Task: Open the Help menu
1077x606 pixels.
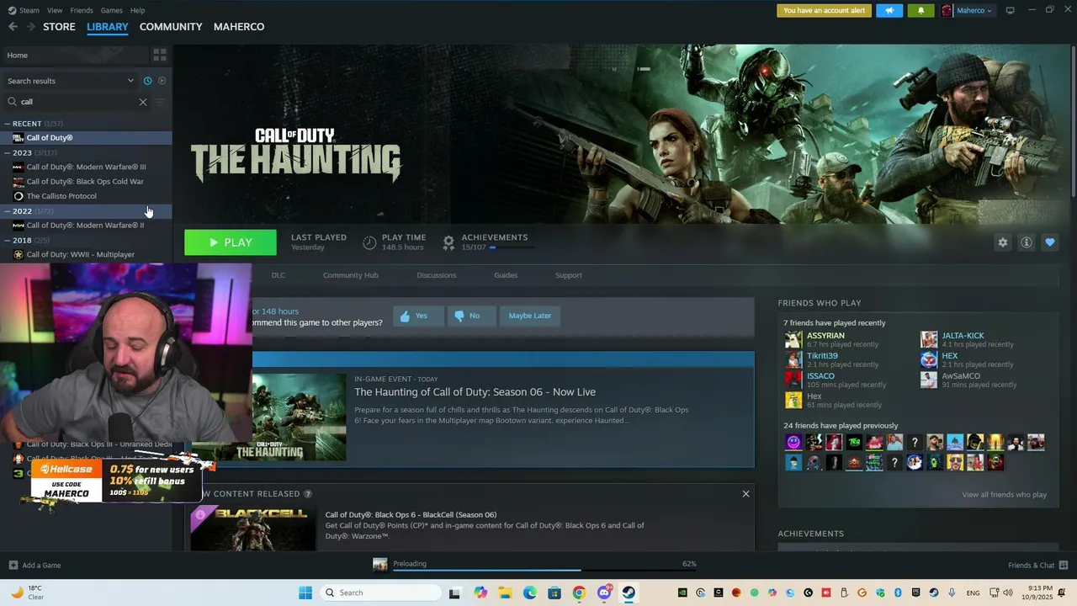Action: [x=137, y=10]
